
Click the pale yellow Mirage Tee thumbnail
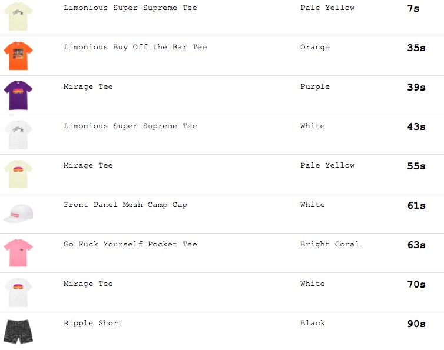pyautogui.click(x=18, y=174)
